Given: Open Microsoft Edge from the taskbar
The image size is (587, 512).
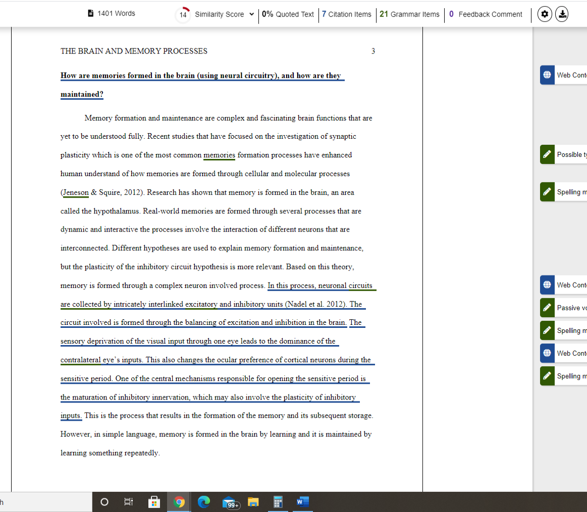Looking at the screenshot, I should (203, 502).
